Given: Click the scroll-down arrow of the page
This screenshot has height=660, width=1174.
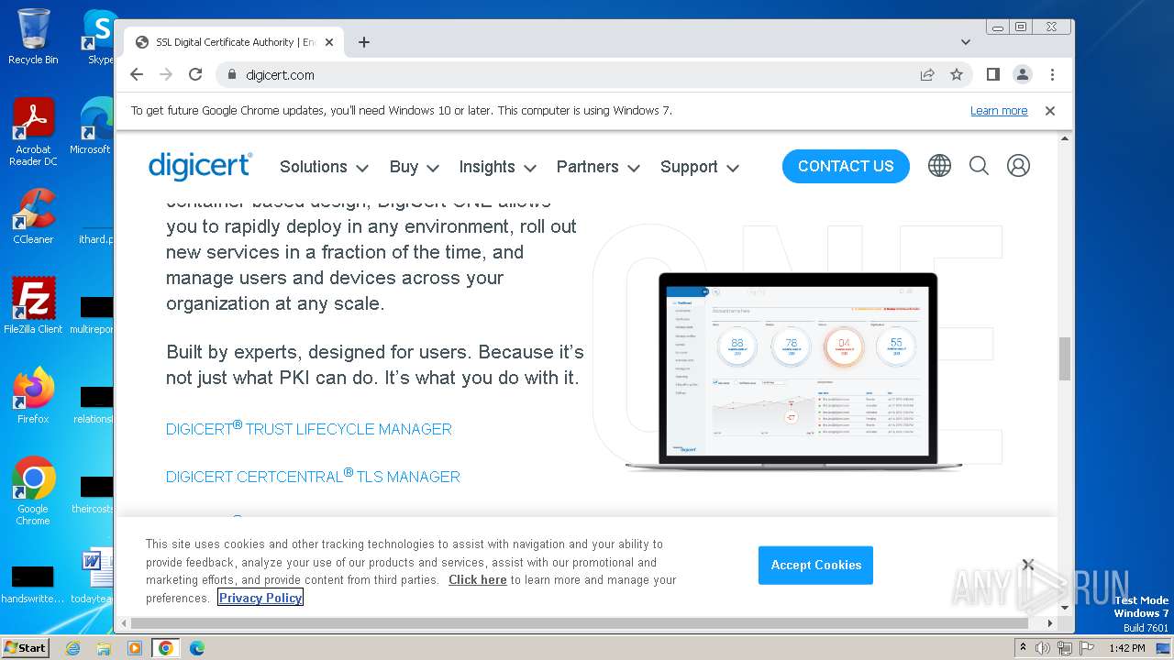Looking at the screenshot, I should 1065,607.
